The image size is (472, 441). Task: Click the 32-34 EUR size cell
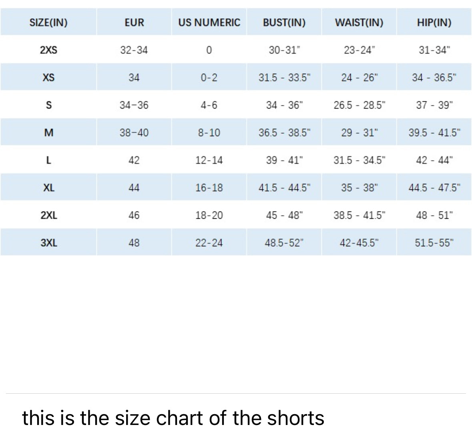134,50
